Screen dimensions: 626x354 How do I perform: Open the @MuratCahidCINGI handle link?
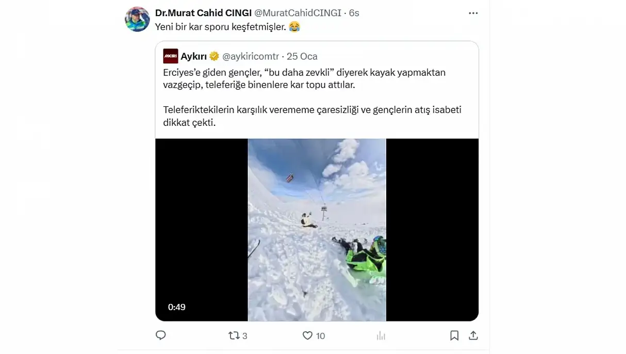click(298, 13)
